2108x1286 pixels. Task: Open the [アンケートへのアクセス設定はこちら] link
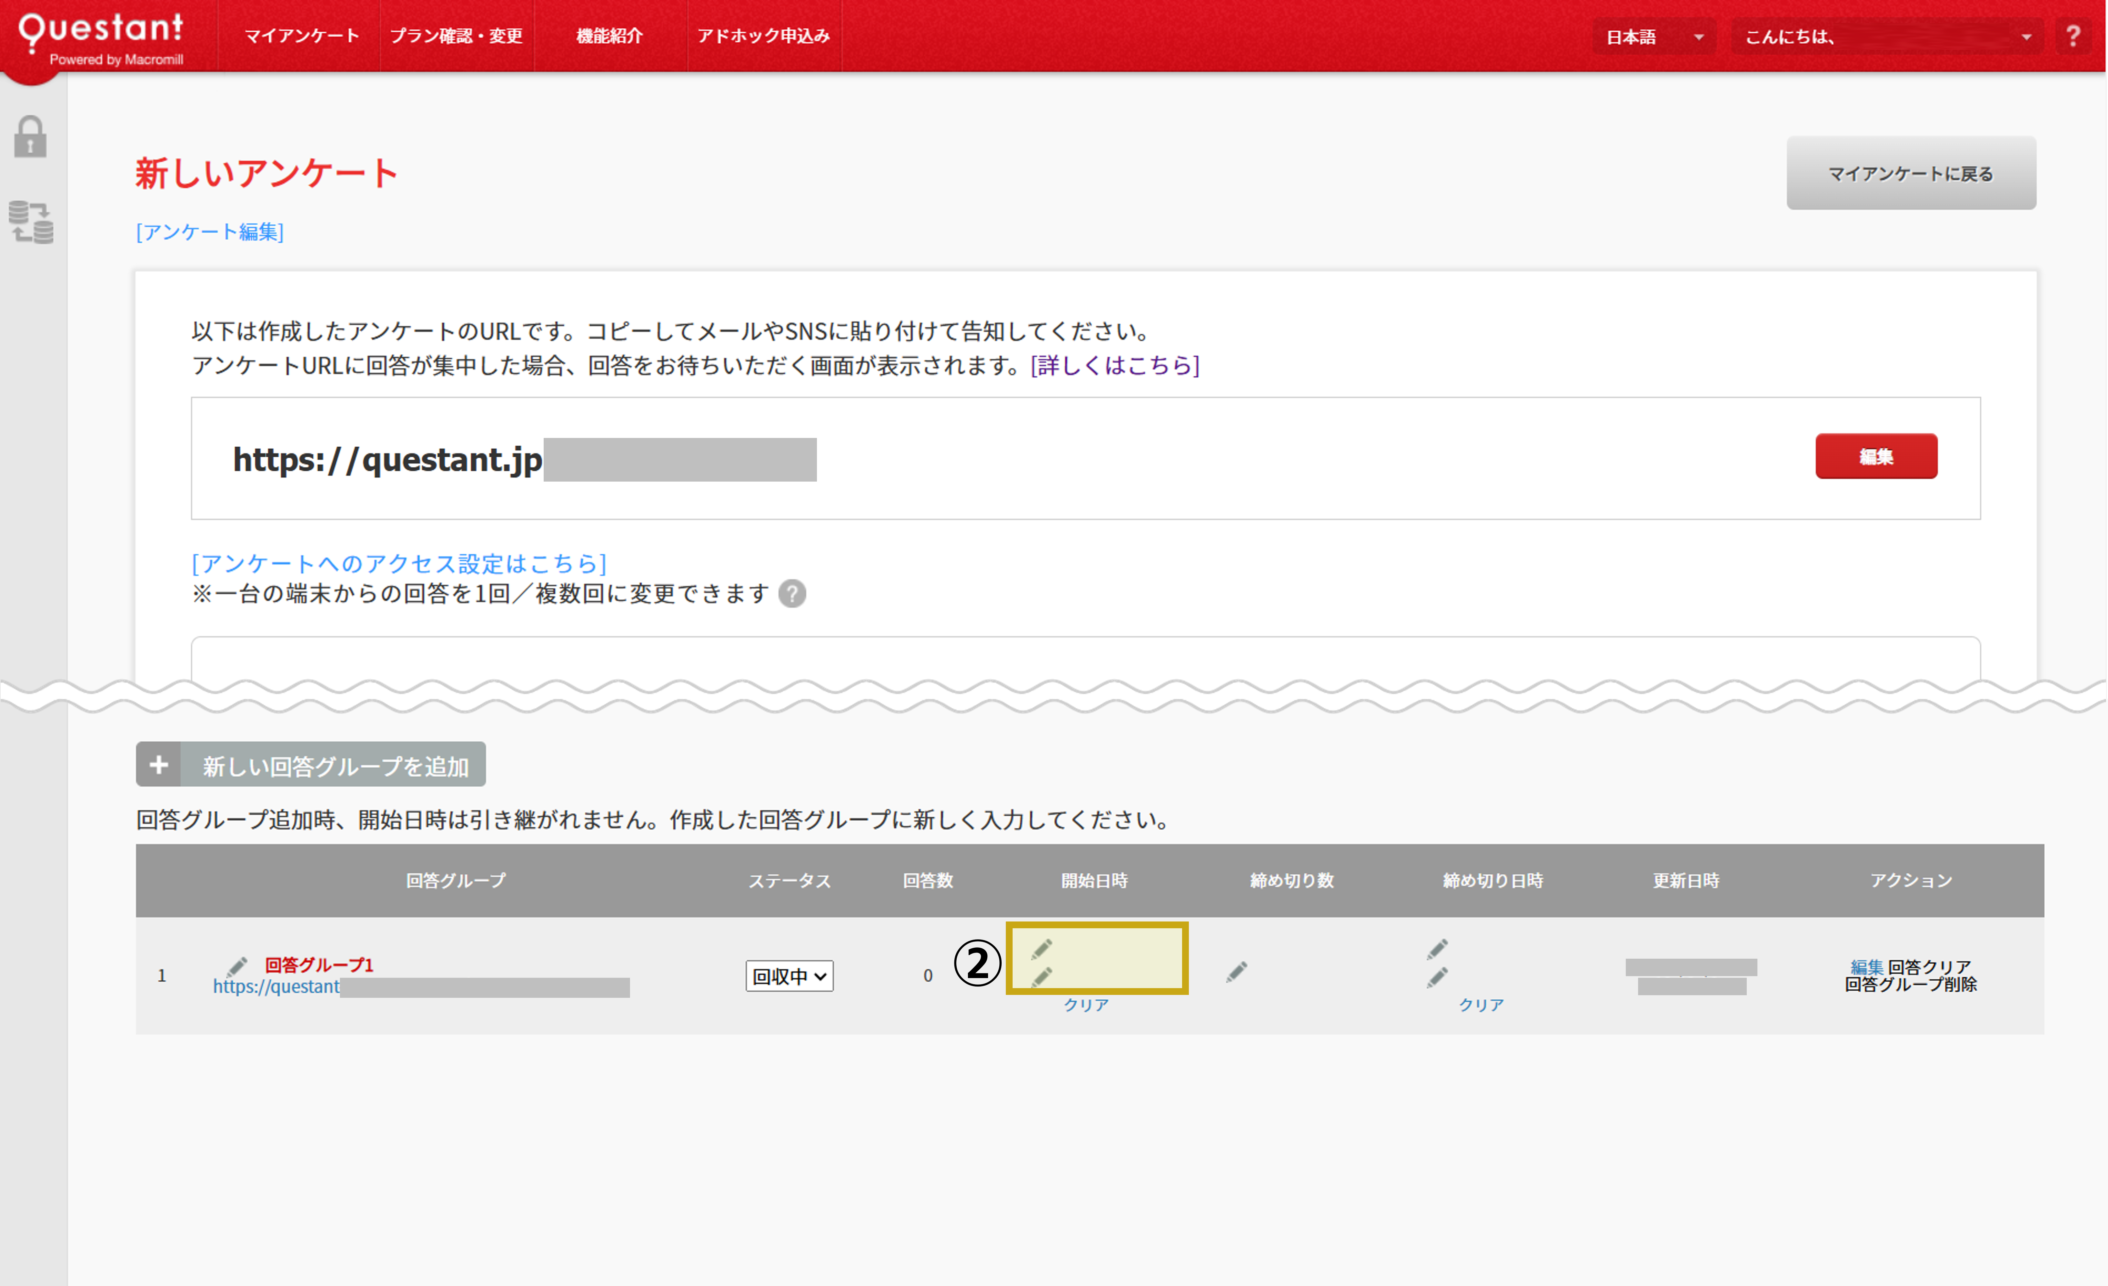tap(399, 563)
